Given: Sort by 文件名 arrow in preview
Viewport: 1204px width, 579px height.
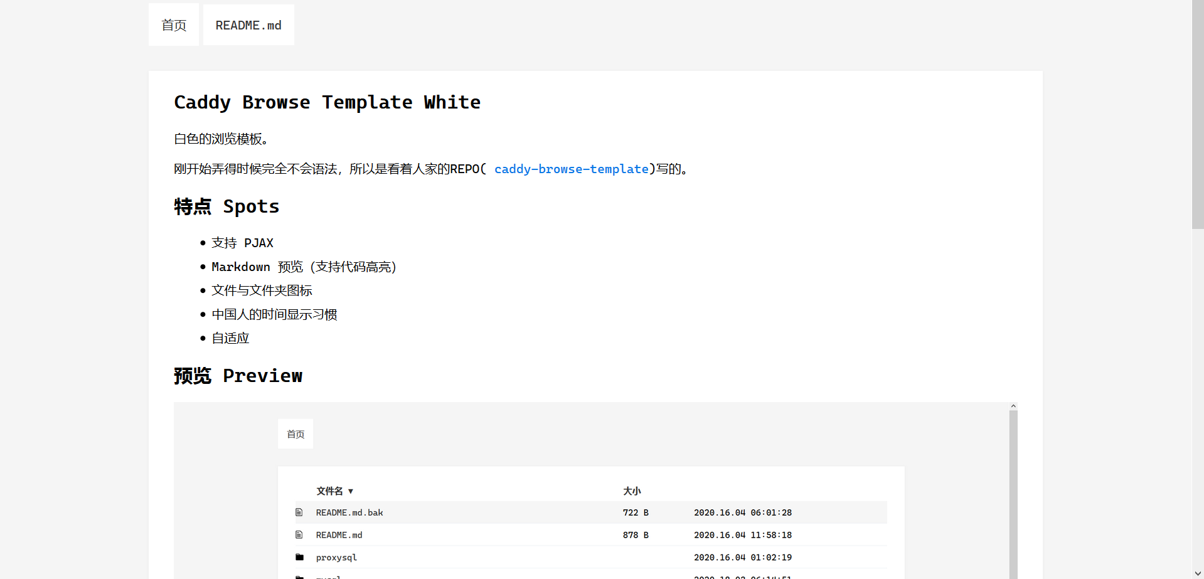Looking at the screenshot, I should coord(351,491).
